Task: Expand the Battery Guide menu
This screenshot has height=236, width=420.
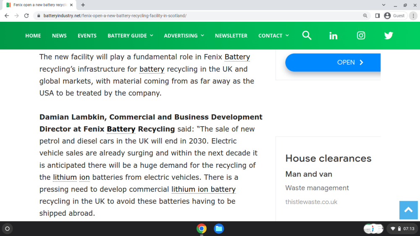Action: (130, 36)
